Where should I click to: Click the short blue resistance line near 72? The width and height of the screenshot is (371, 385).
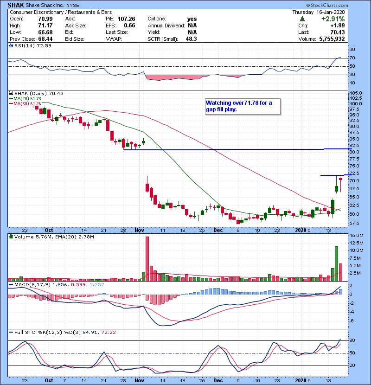336,175
